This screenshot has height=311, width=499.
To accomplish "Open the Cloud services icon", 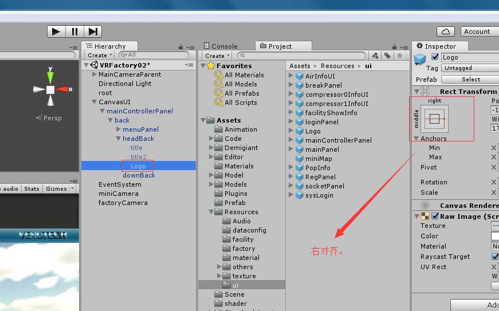I will point(446,32).
